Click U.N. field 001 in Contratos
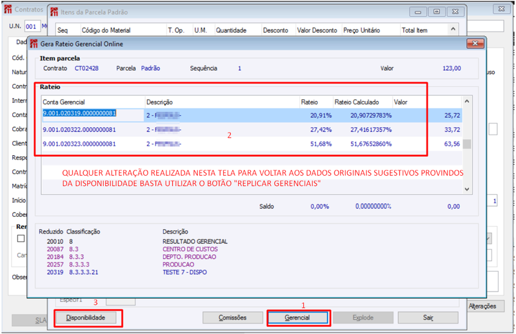This screenshot has width=516, height=334. click(x=32, y=26)
